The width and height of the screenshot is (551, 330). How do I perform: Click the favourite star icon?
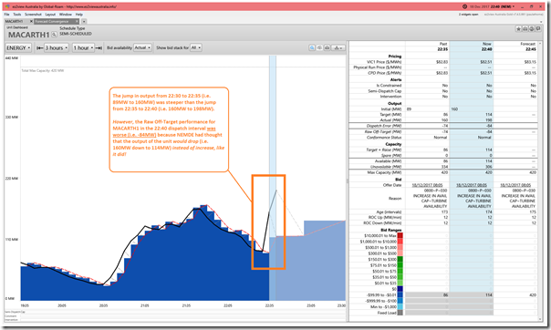[x=518, y=29]
